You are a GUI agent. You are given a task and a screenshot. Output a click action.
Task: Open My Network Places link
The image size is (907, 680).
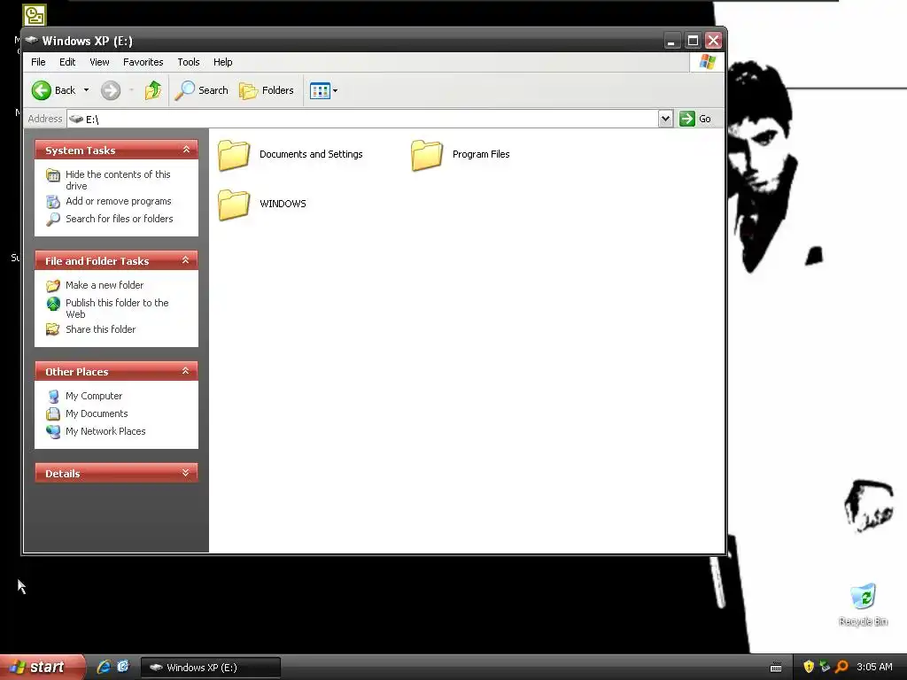coord(105,431)
